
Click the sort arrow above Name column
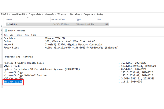[x=28, y=18]
